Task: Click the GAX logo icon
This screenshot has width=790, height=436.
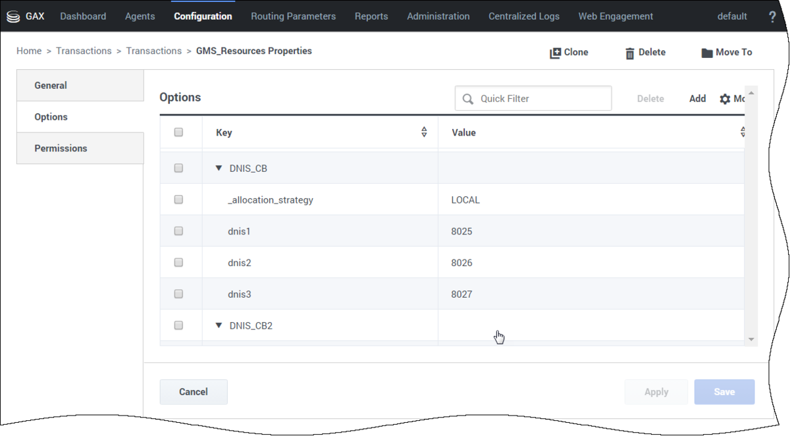Action: tap(13, 16)
